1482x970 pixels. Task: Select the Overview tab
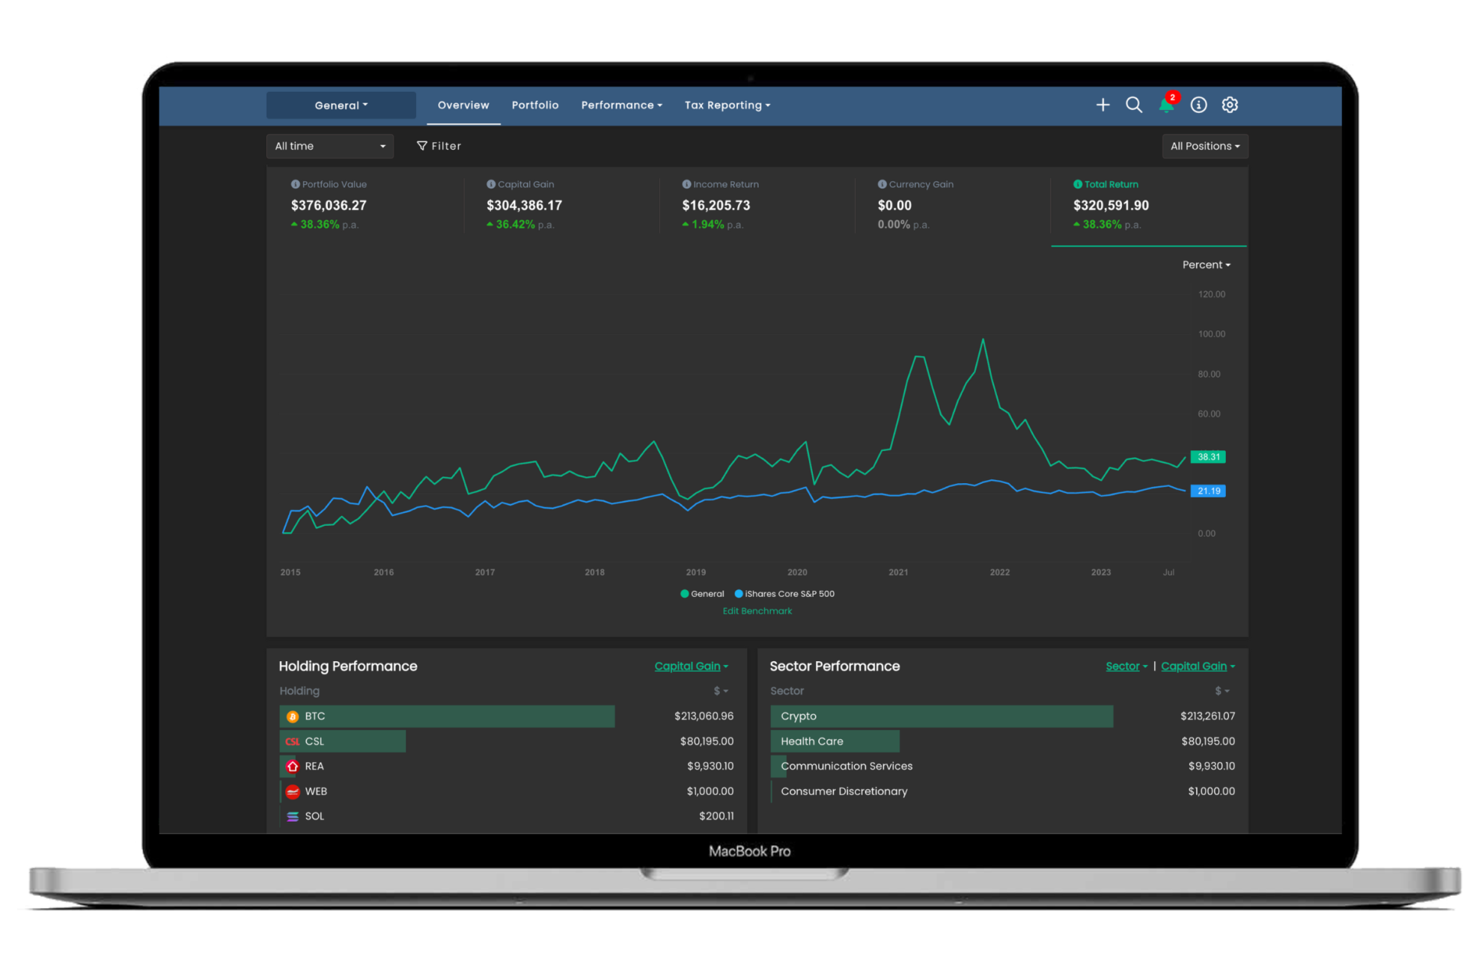point(465,105)
